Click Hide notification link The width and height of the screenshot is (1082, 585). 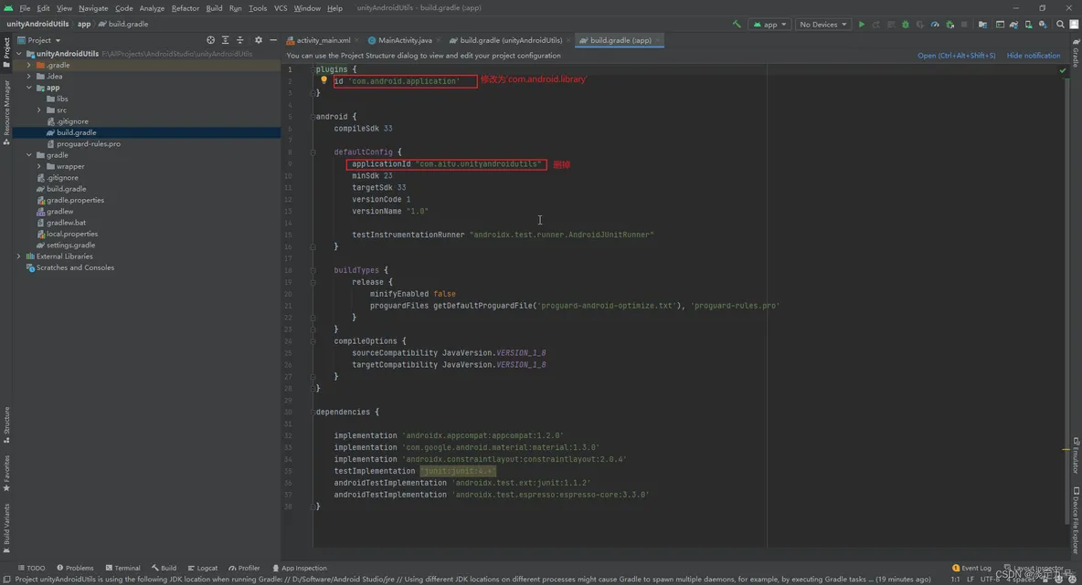(1033, 55)
